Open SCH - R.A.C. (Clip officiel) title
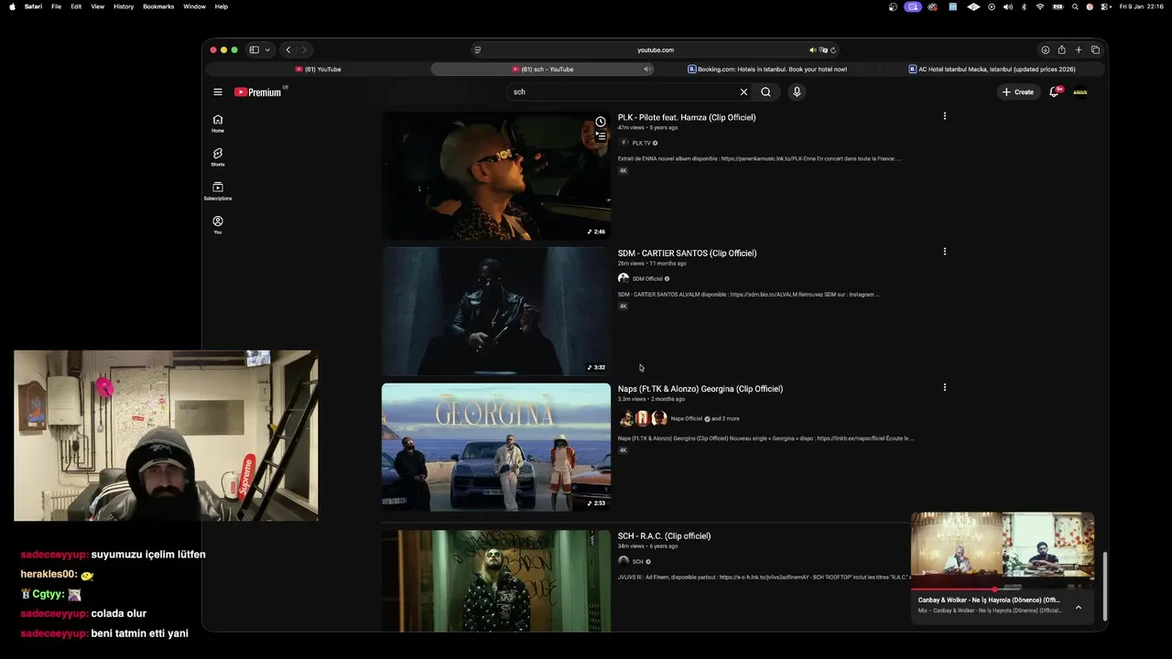This screenshot has height=659, width=1172. (x=664, y=535)
